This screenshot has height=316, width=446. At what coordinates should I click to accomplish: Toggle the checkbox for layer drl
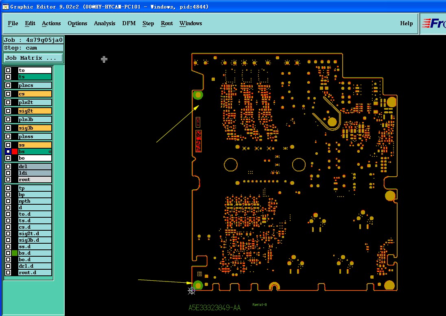[8, 167]
